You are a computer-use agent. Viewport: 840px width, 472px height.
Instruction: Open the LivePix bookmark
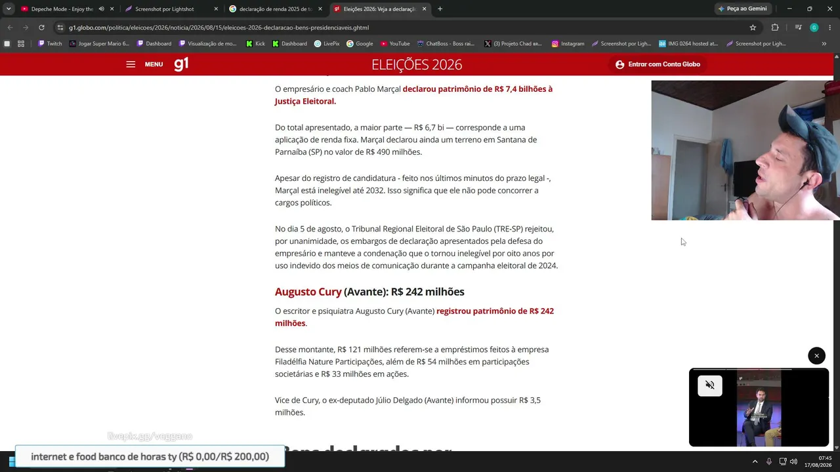click(327, 44)
